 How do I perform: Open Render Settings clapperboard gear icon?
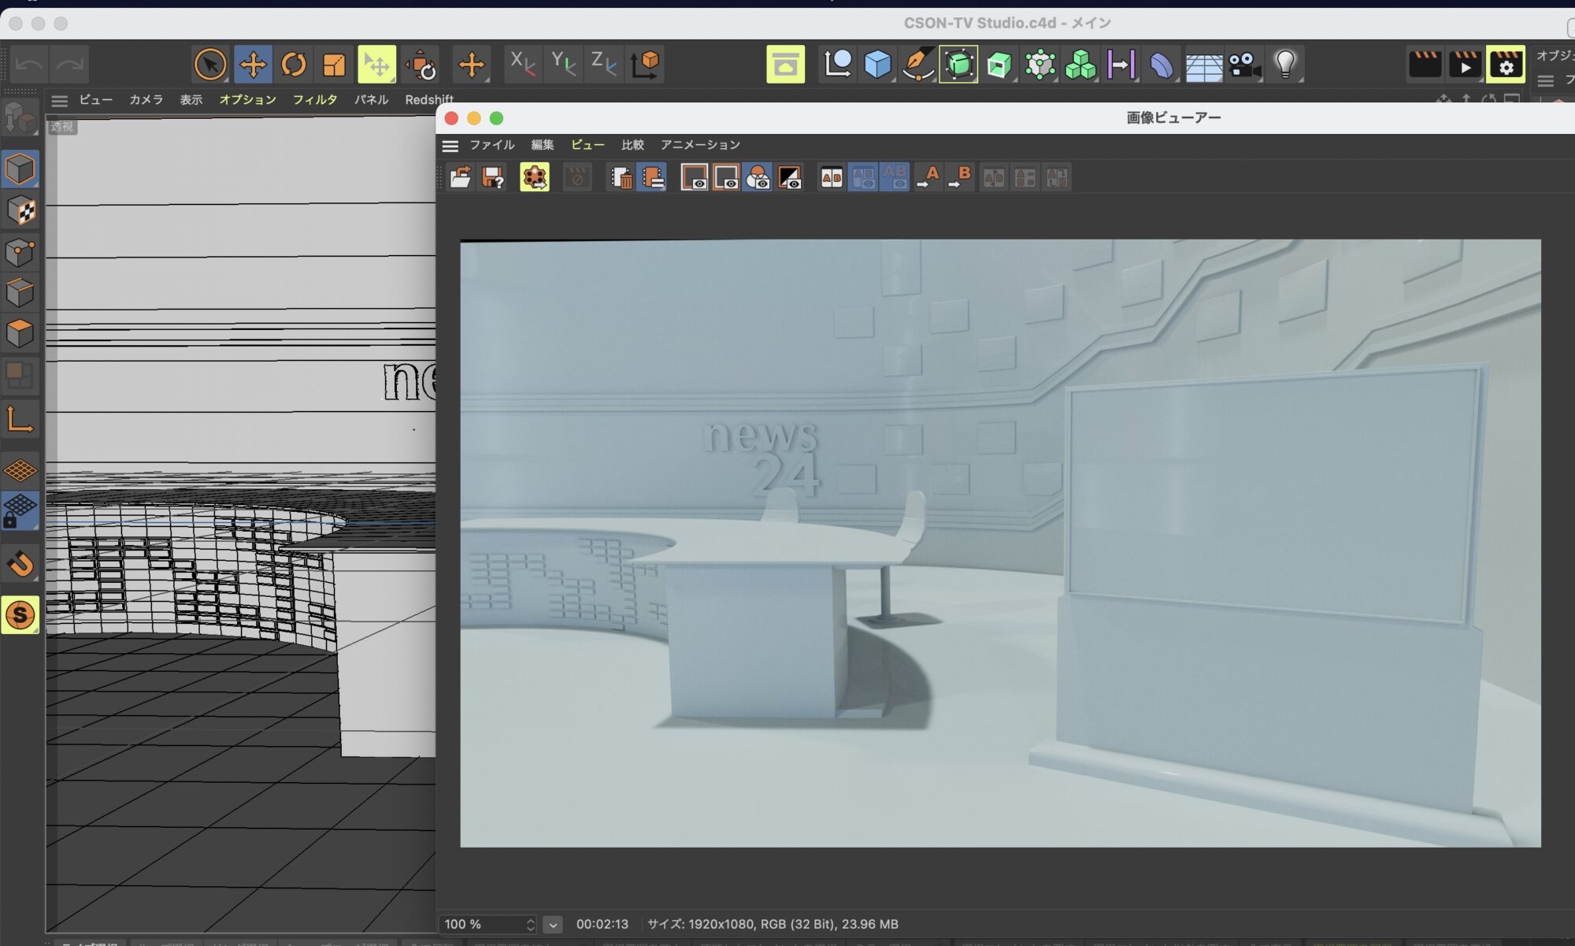[x=1505, y=65]
